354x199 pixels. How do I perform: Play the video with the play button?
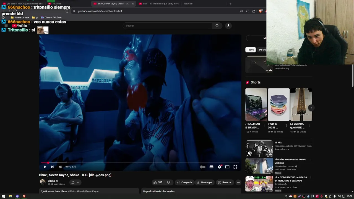click(45, 167)
